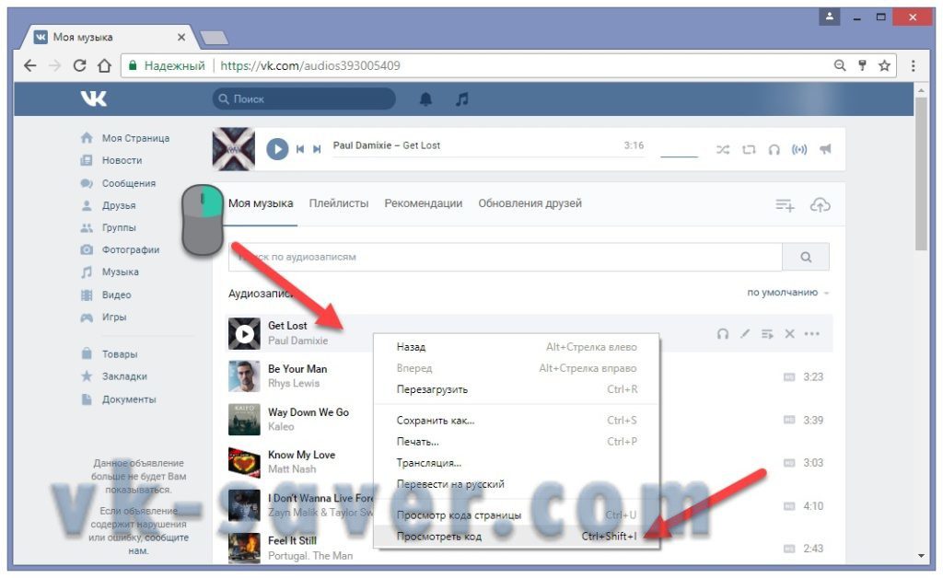Image resolution: width=943 pixels, height=578 pixels.
Task: Focus the VK header search field
Action: click(304, 99)
